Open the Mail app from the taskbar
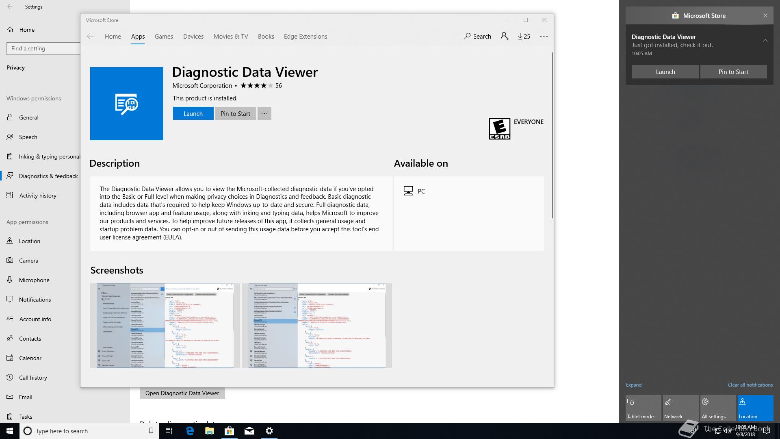This screenshot has height=439, width=780. (249, 431)
